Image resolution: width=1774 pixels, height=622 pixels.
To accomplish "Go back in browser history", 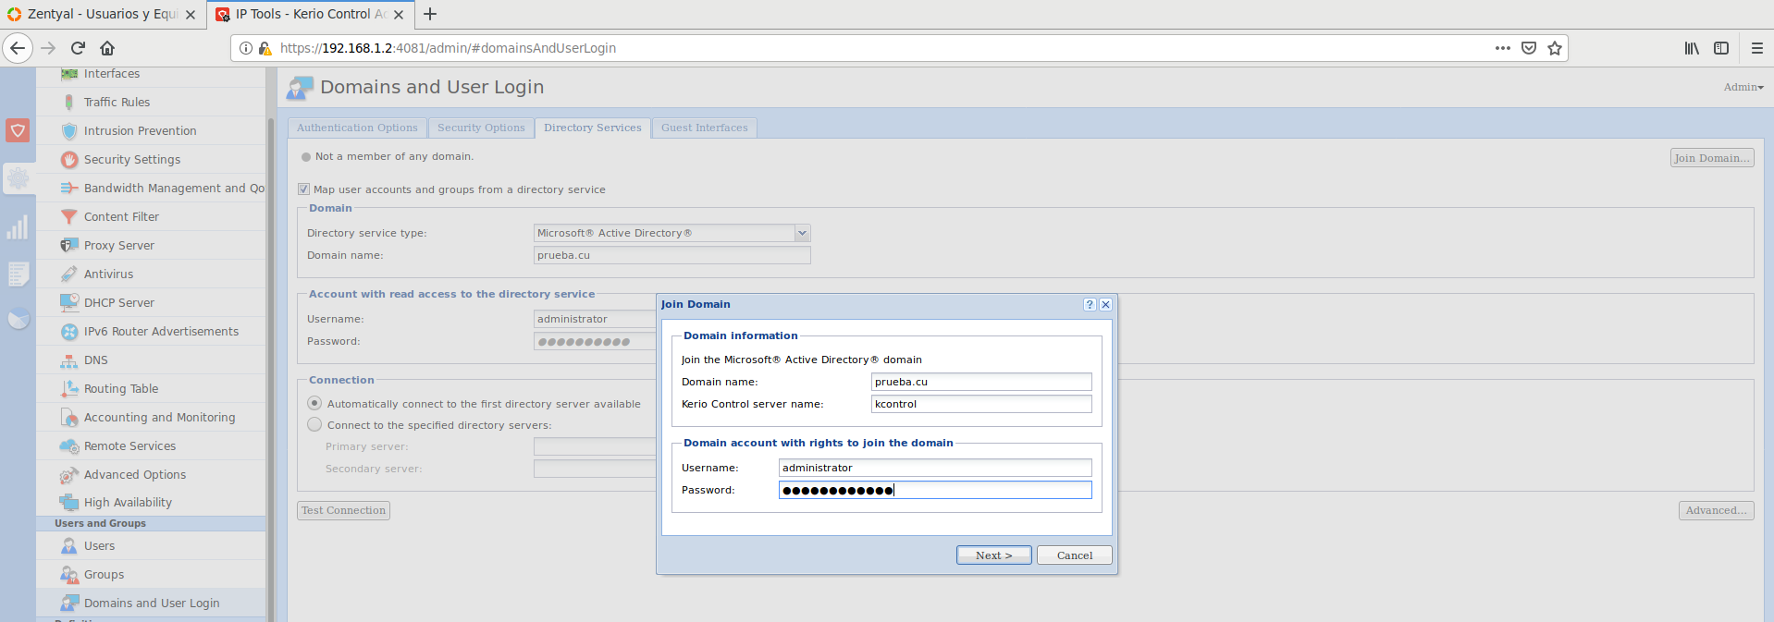I will (x=18, y=48).
